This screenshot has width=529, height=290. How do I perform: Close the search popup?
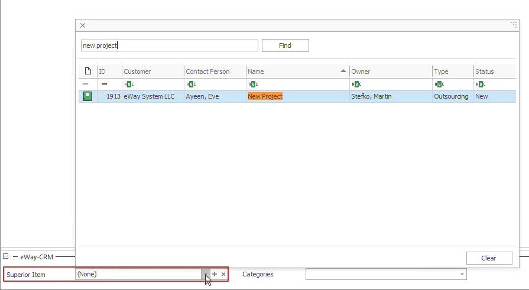83,25
